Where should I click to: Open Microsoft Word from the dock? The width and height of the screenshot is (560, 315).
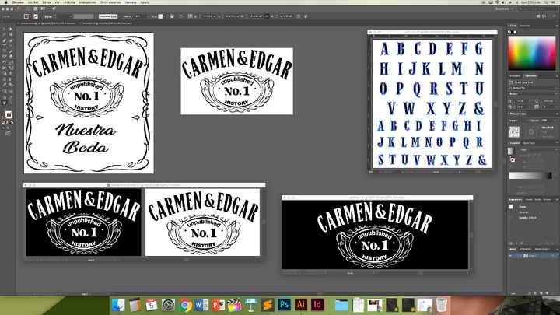201,305
